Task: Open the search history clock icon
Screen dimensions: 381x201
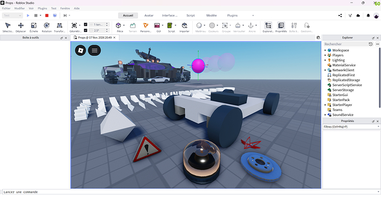Action: pos(371,44)
